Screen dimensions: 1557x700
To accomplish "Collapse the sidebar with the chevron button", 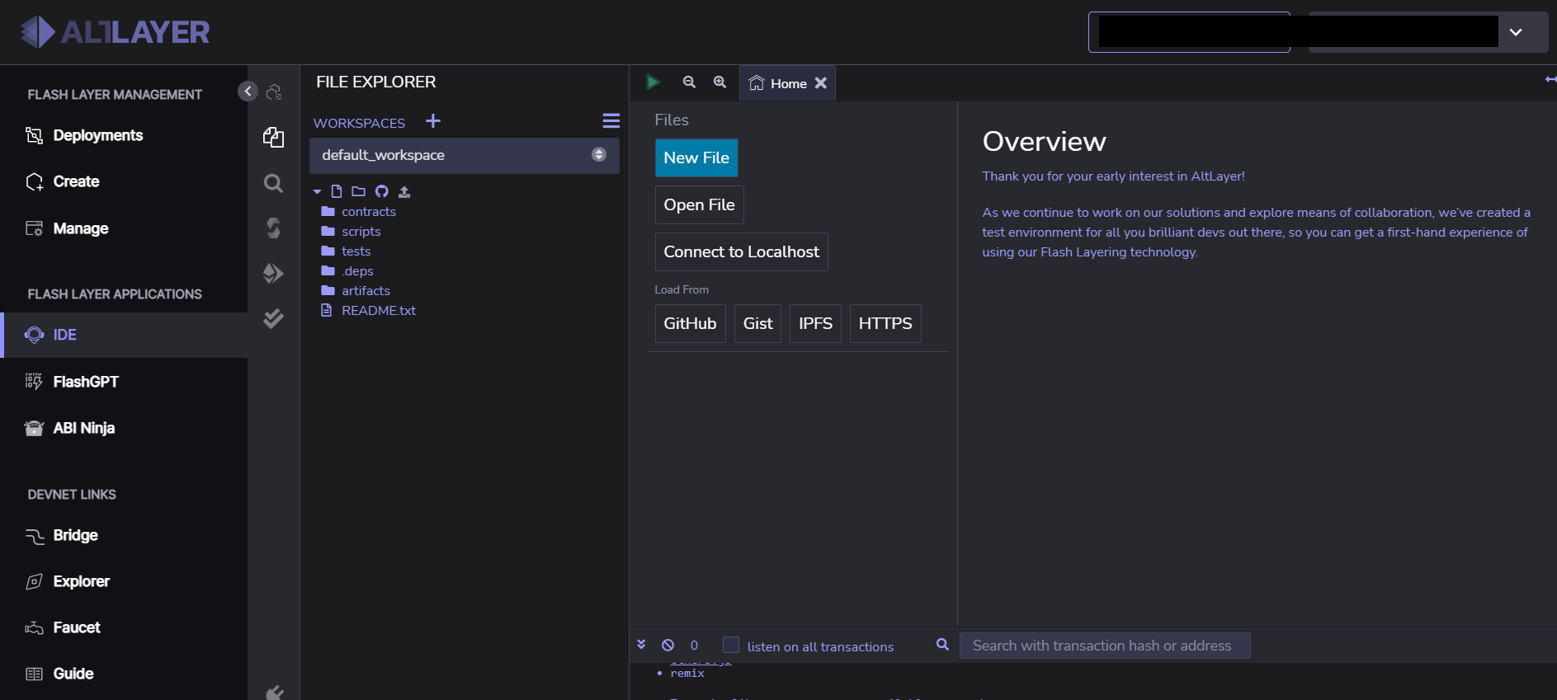I will coord(248,92).
